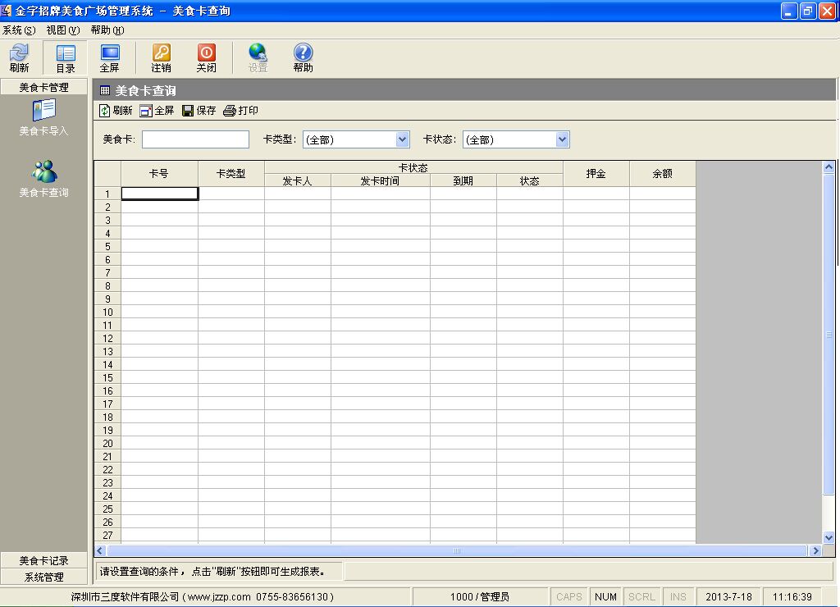The height and width of the screenshot is (607, 840).
Task: Click the horizontal scrollbar right arrow
Action: 815,550
